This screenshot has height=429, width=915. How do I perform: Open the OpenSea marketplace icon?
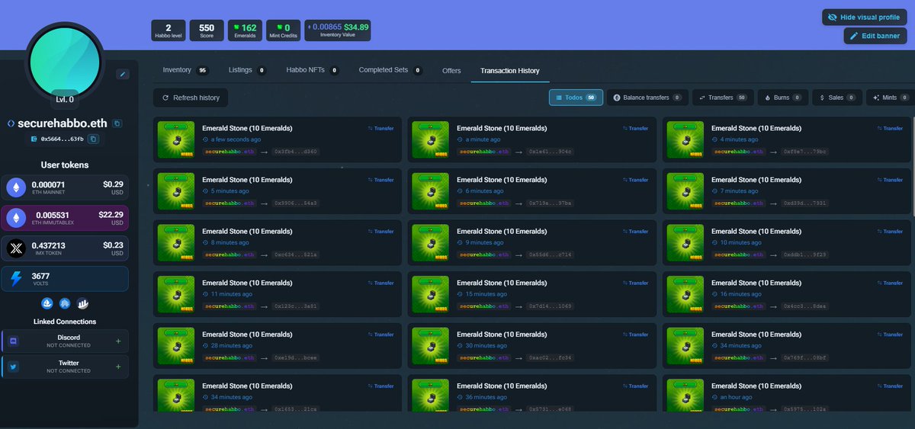coord(48,304)
